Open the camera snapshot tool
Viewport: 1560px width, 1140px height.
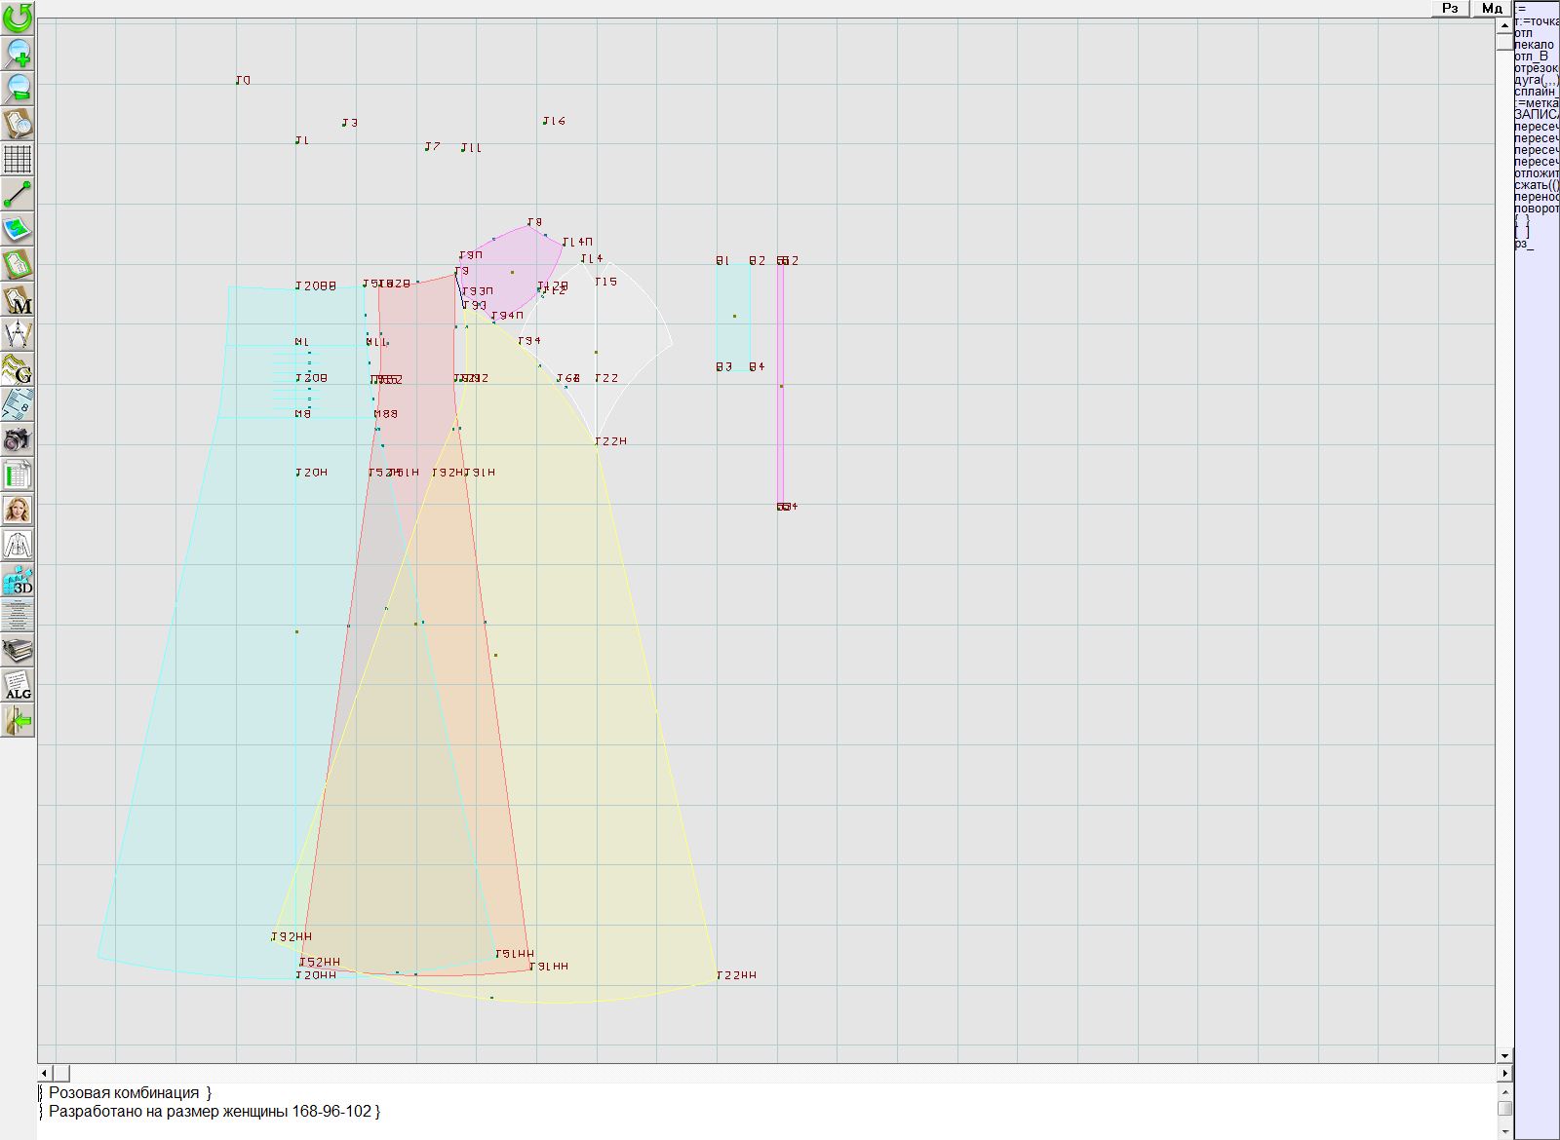pyautogui.click(x=18, y=439)
